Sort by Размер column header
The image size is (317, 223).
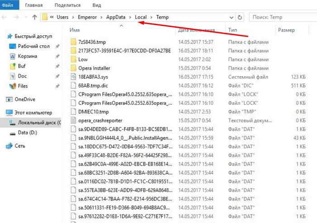pyautogui.click(x=286, y=30)
